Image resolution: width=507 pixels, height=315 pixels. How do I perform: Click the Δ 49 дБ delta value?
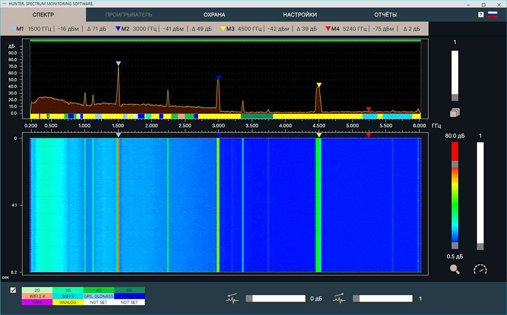202,29
